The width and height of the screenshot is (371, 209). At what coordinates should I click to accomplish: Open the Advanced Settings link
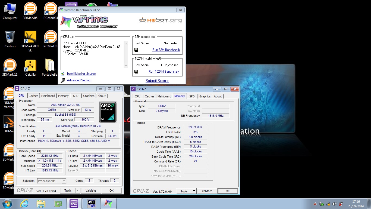(x=79, y=80)
